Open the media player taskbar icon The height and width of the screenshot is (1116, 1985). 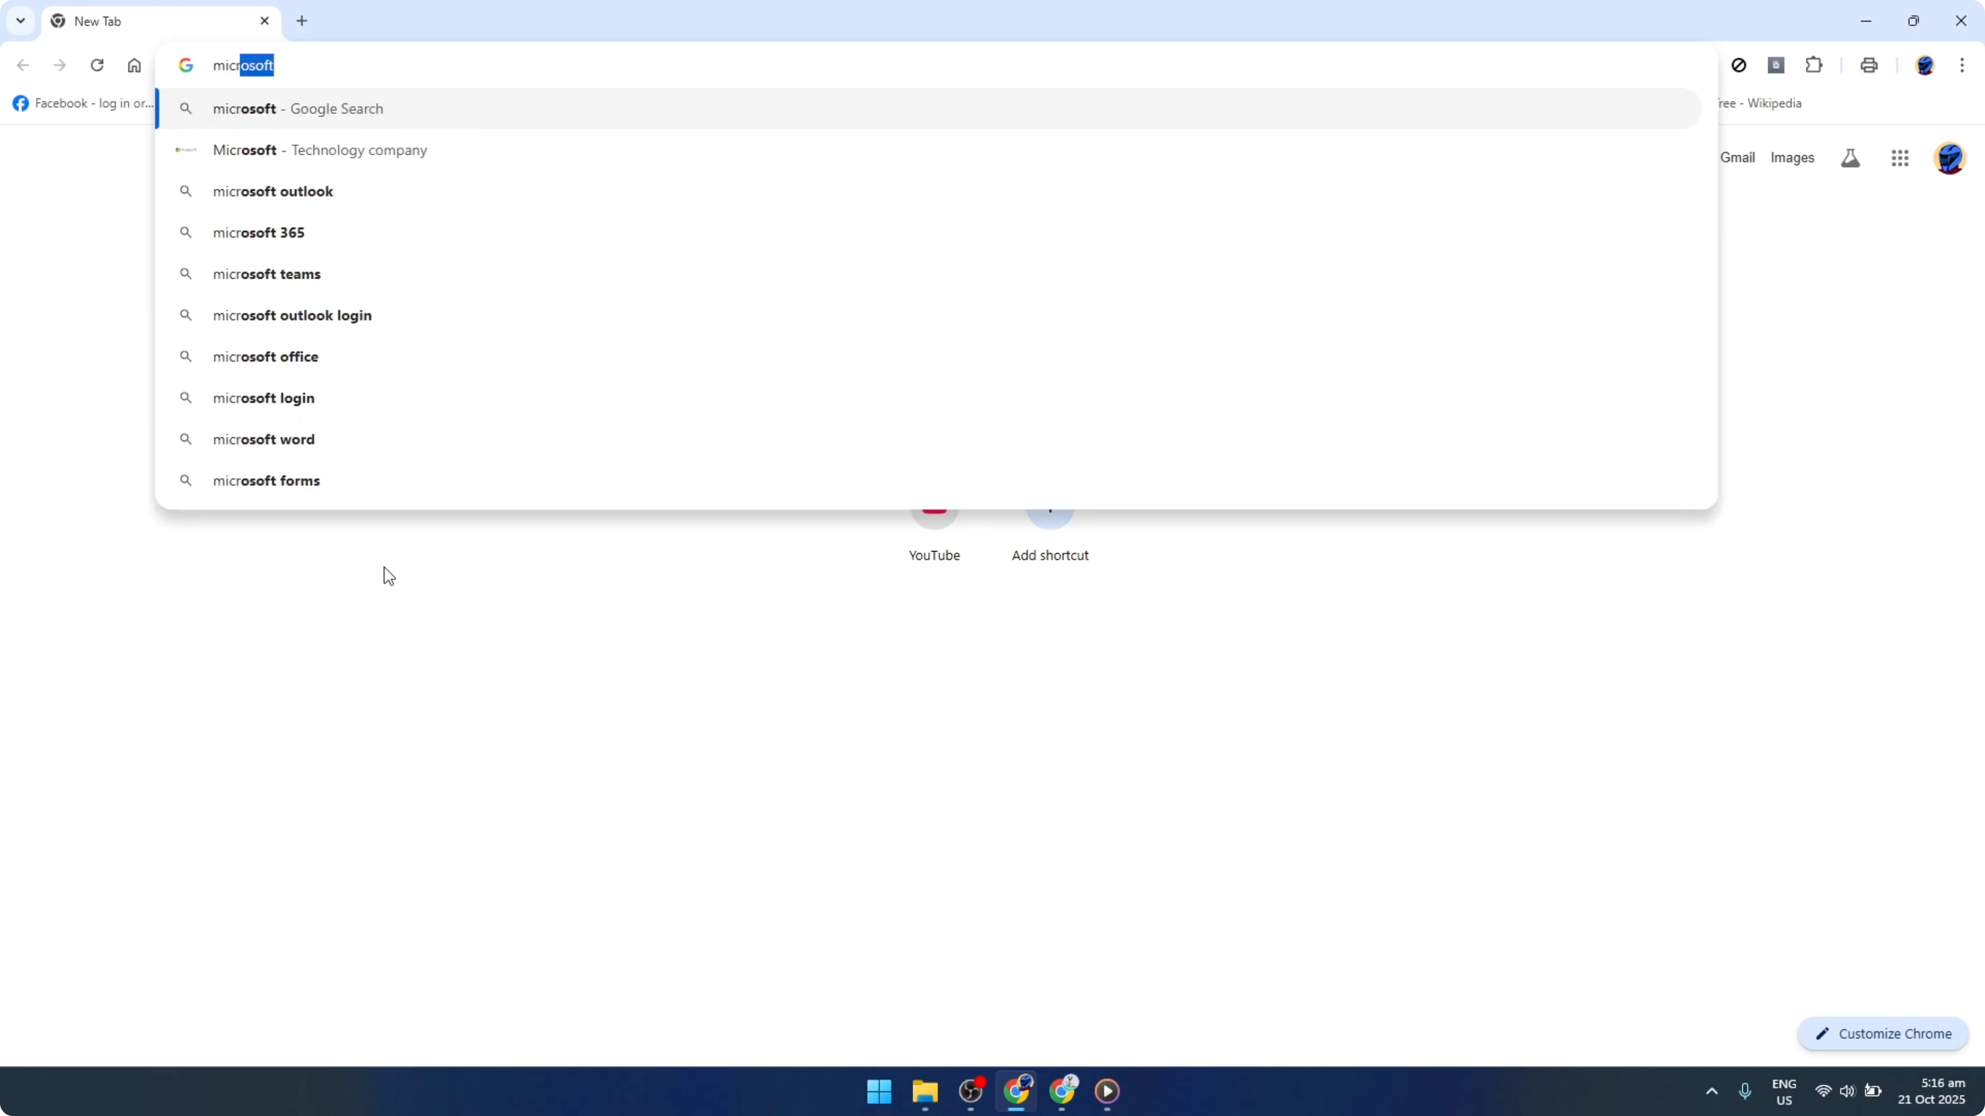1107,1091
